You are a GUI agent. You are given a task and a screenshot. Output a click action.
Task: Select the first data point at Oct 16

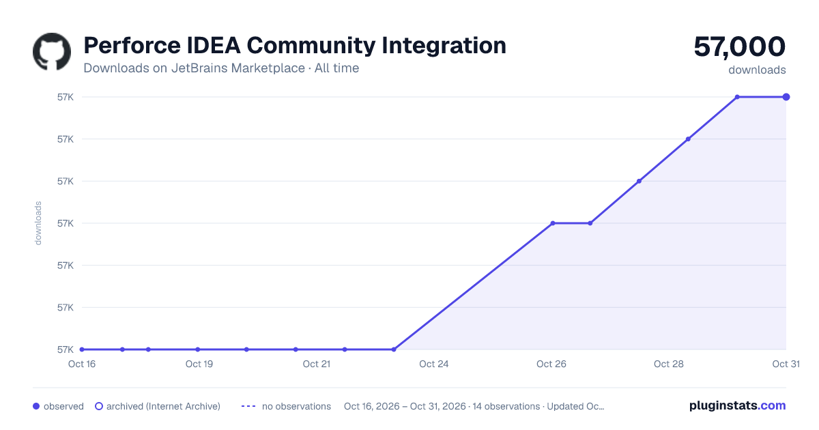[x=82, y=349]
